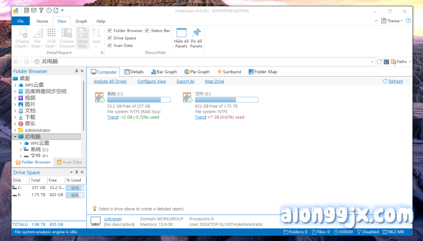Open the help icon next to Theme
The width and height of the screenshot is (423, 241).
click(408, 21)
